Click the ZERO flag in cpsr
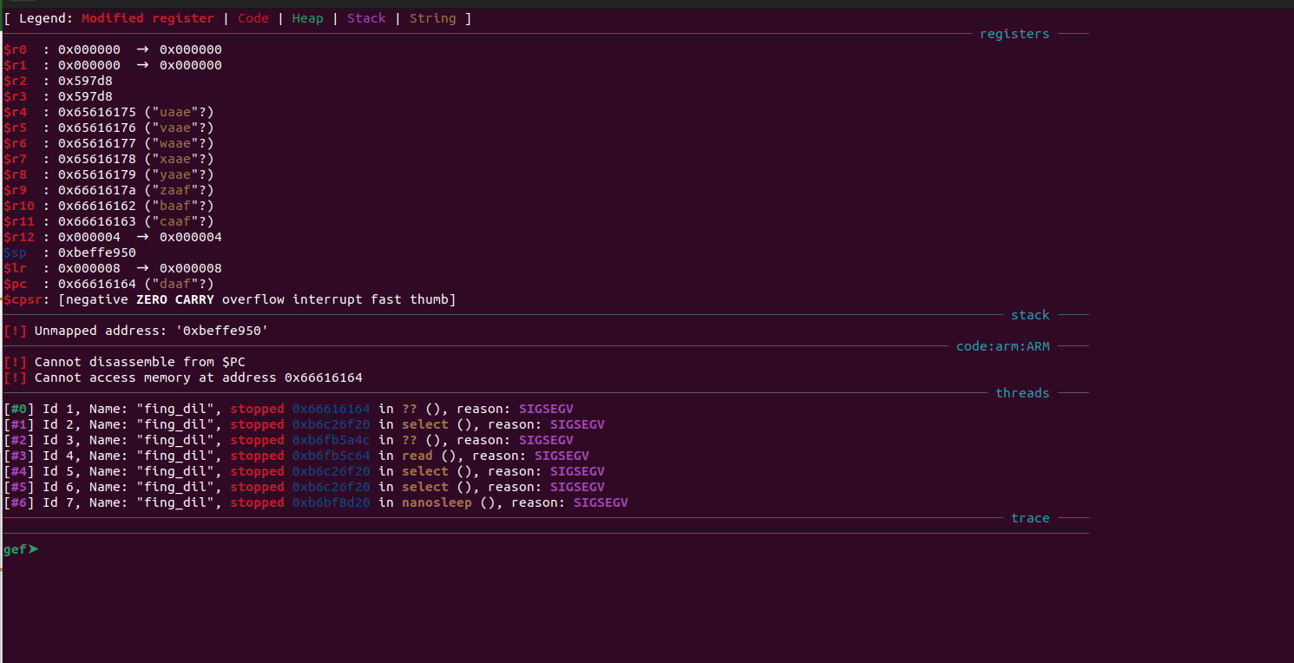This screenshot has height=663, width=1294. [151, 299]
